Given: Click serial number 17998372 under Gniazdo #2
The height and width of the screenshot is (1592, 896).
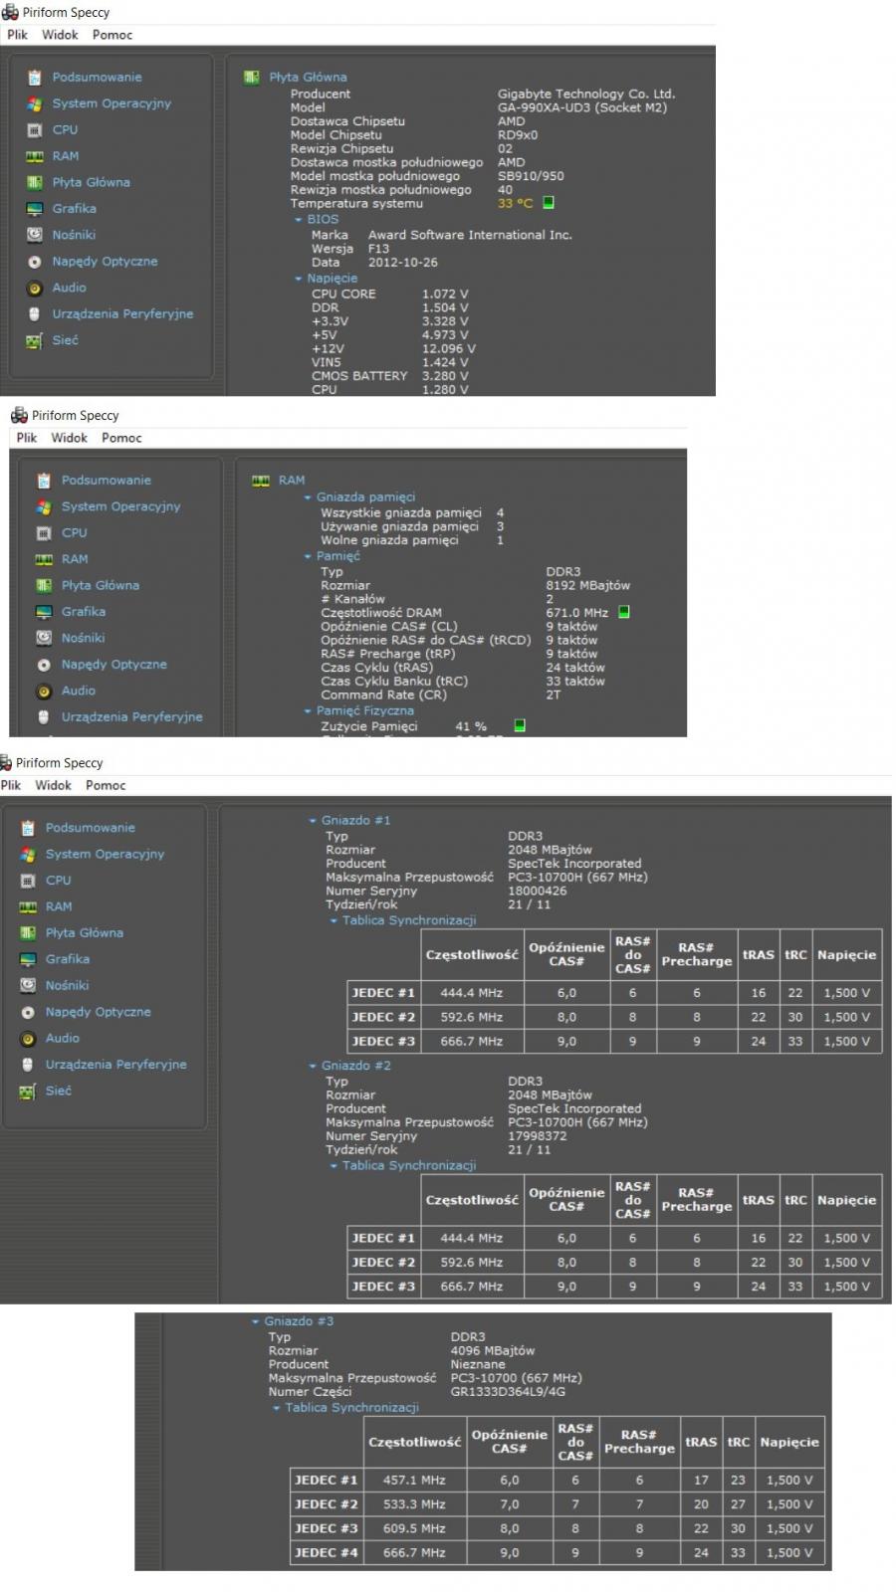Looking at the screenshot, I should (538, 1136).
